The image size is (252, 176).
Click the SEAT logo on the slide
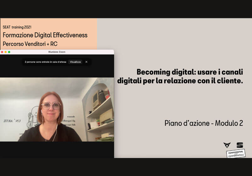[240, 145]
